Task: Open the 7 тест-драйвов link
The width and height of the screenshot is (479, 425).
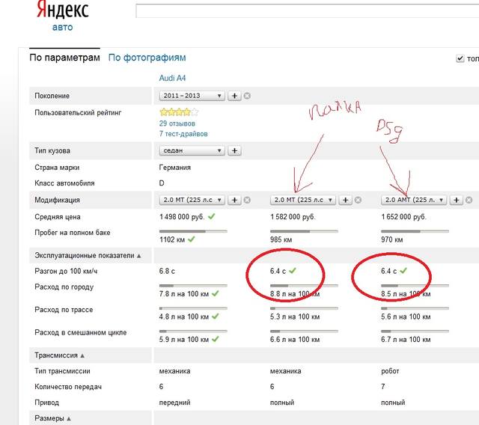Action: point(183,134)
